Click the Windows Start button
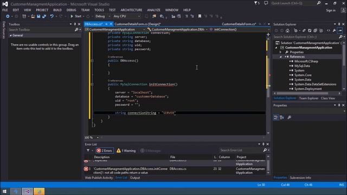 tap(4, 191)
